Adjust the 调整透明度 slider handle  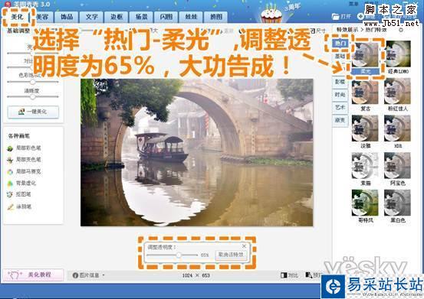[179, 255]
